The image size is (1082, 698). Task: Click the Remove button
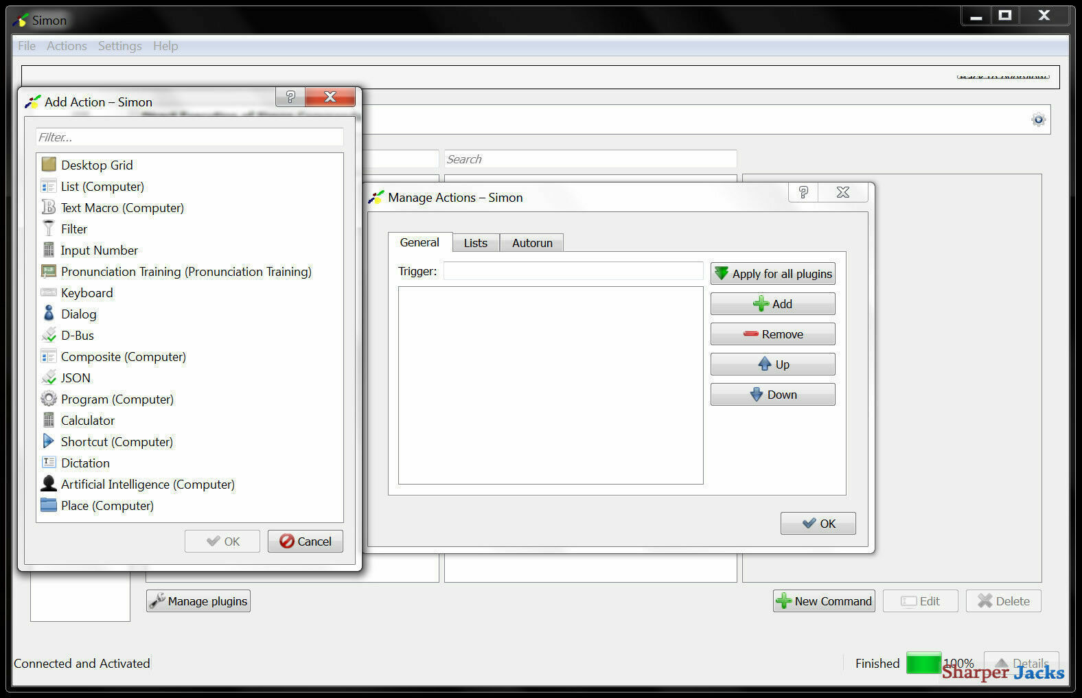coord(773,334)
